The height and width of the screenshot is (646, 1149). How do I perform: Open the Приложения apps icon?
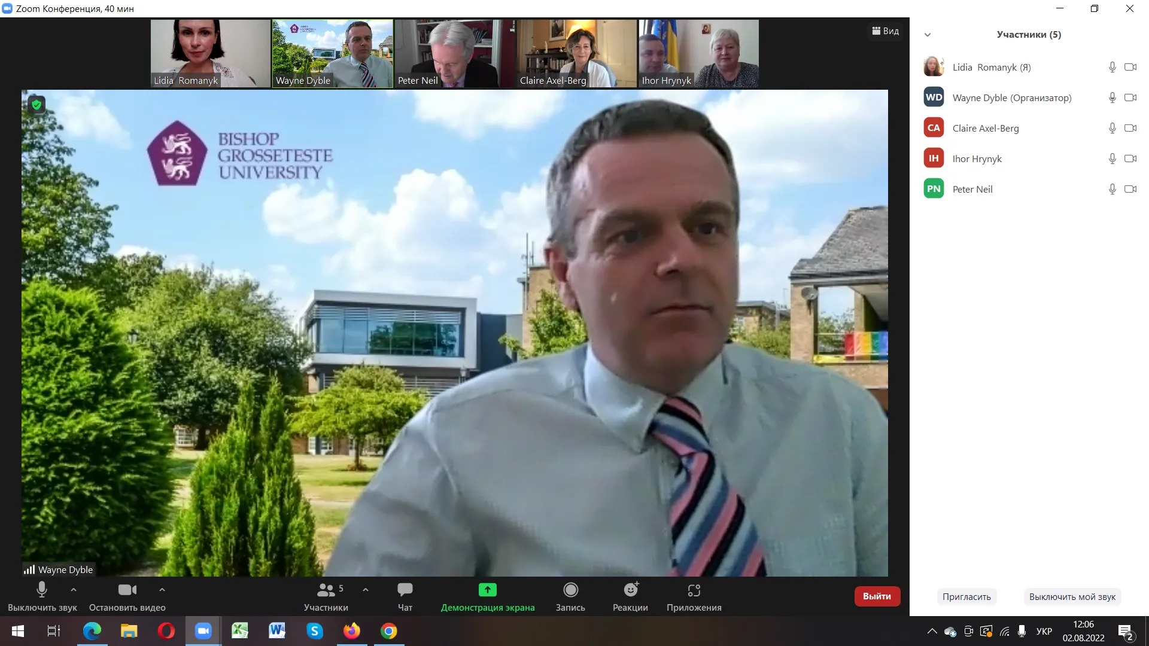tap(694, 590)
